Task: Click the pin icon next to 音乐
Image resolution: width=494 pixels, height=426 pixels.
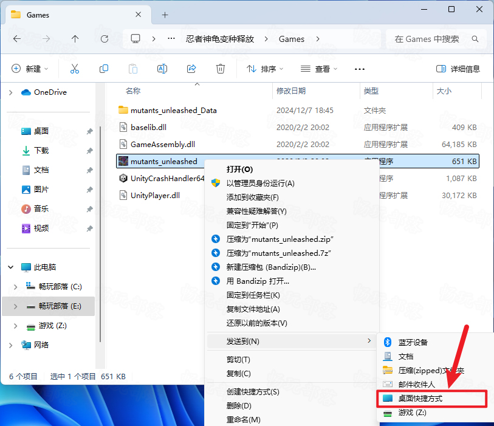Action: tap(90, 209)
